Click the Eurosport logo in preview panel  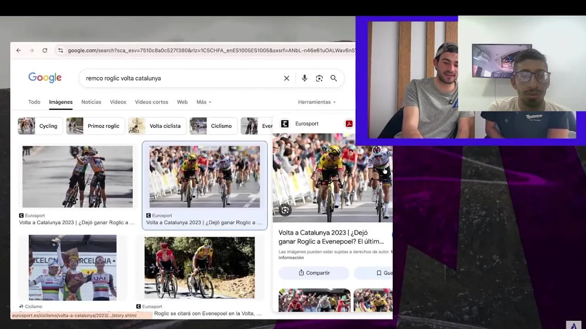pos(285,124)
